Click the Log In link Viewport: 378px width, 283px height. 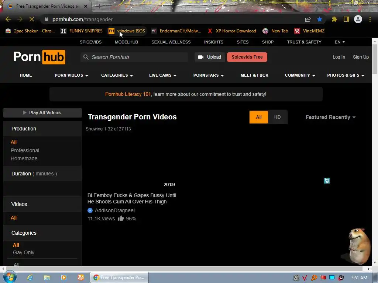[x=339, y=57]
